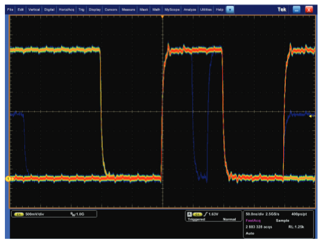
Task: Open the Horiz/Acq menu
Action: click(67, 10)
